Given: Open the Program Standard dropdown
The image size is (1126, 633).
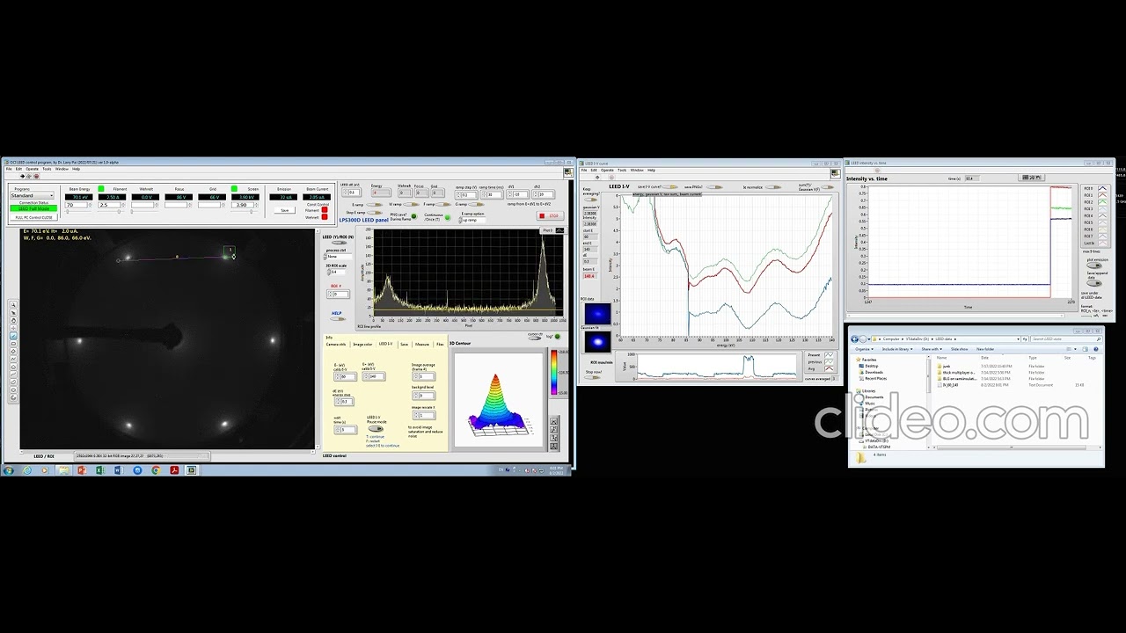Looking at the screenshot, I should point(33,195).
